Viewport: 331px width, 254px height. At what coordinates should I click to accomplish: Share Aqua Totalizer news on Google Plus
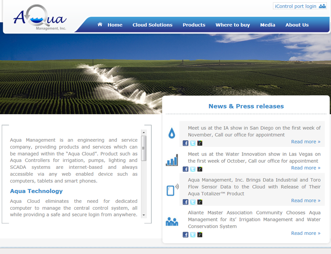[x=200, y=202]
